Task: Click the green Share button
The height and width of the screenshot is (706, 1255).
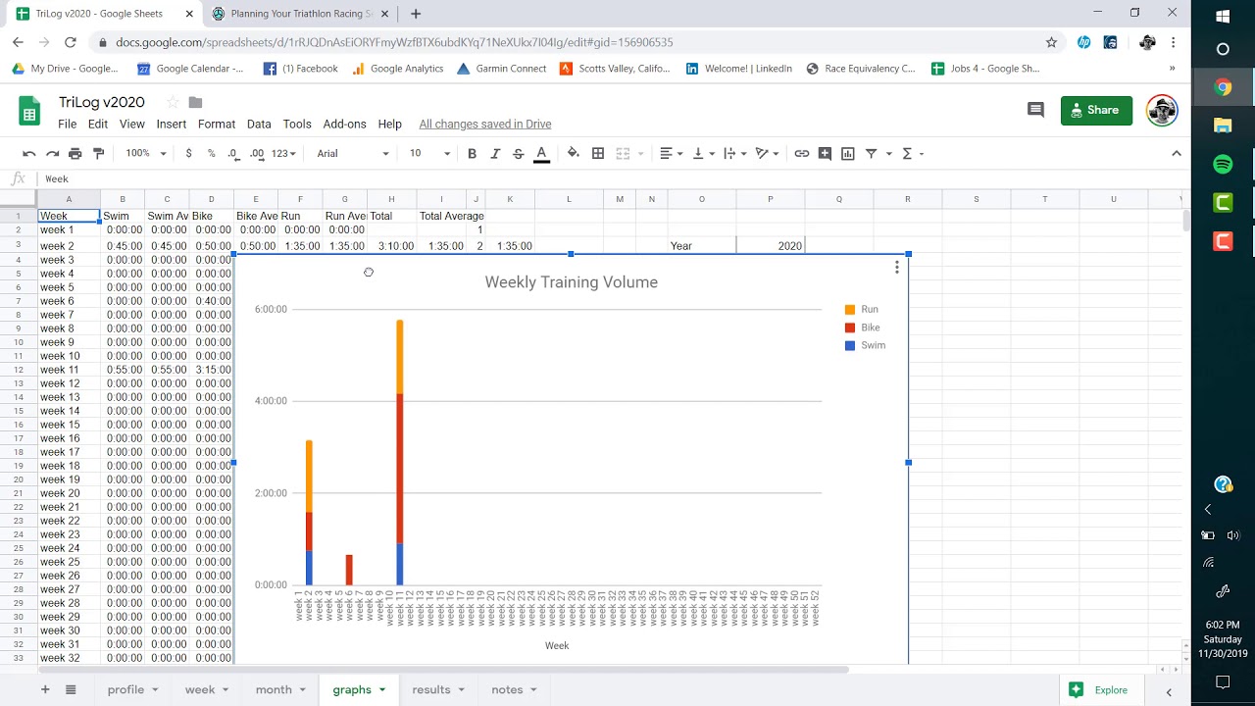Action: (x=1096, y=110)
